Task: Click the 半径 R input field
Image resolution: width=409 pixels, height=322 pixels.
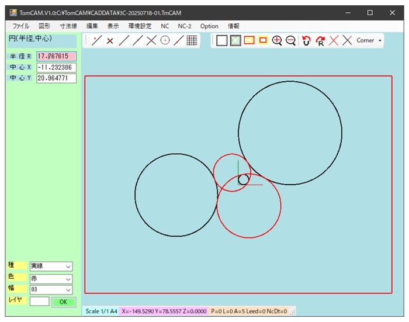Action: (56, 57)
